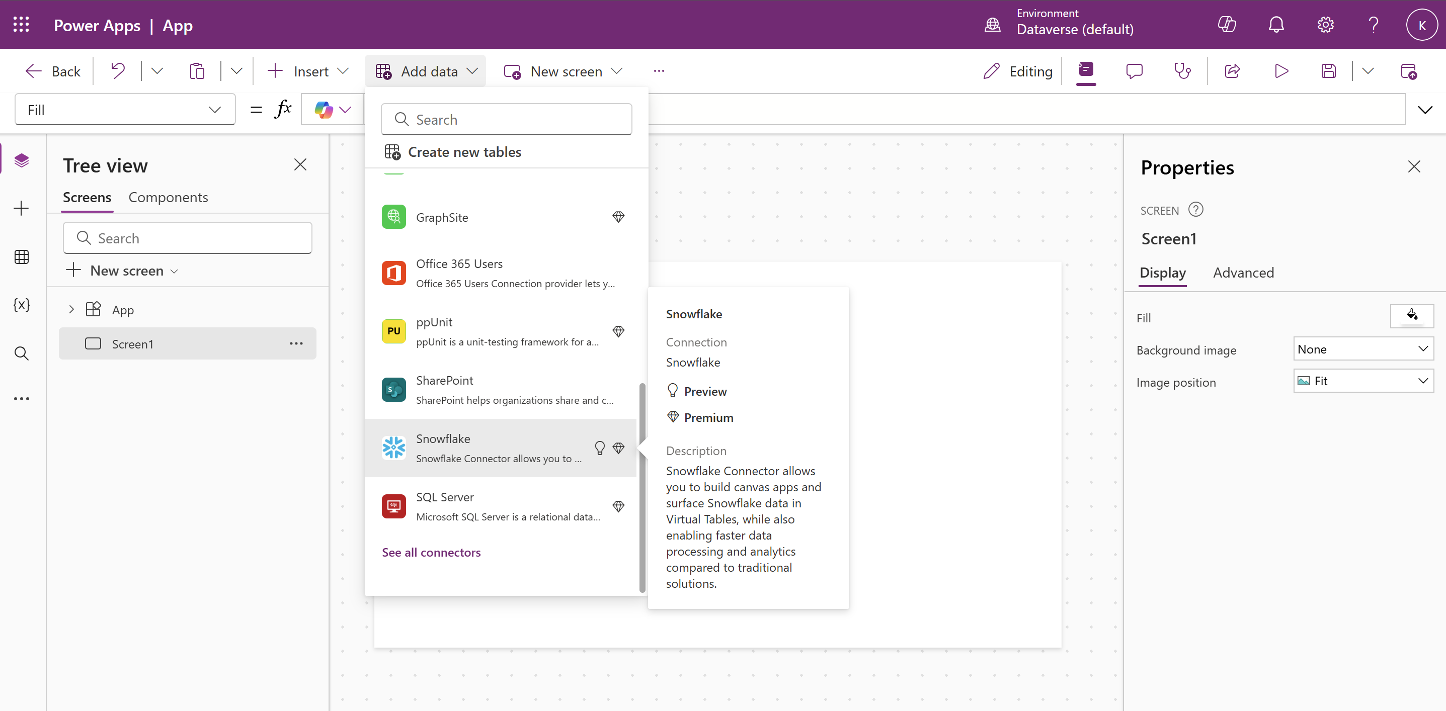Open the app checker stethoscope icon

pos(1182,71)
